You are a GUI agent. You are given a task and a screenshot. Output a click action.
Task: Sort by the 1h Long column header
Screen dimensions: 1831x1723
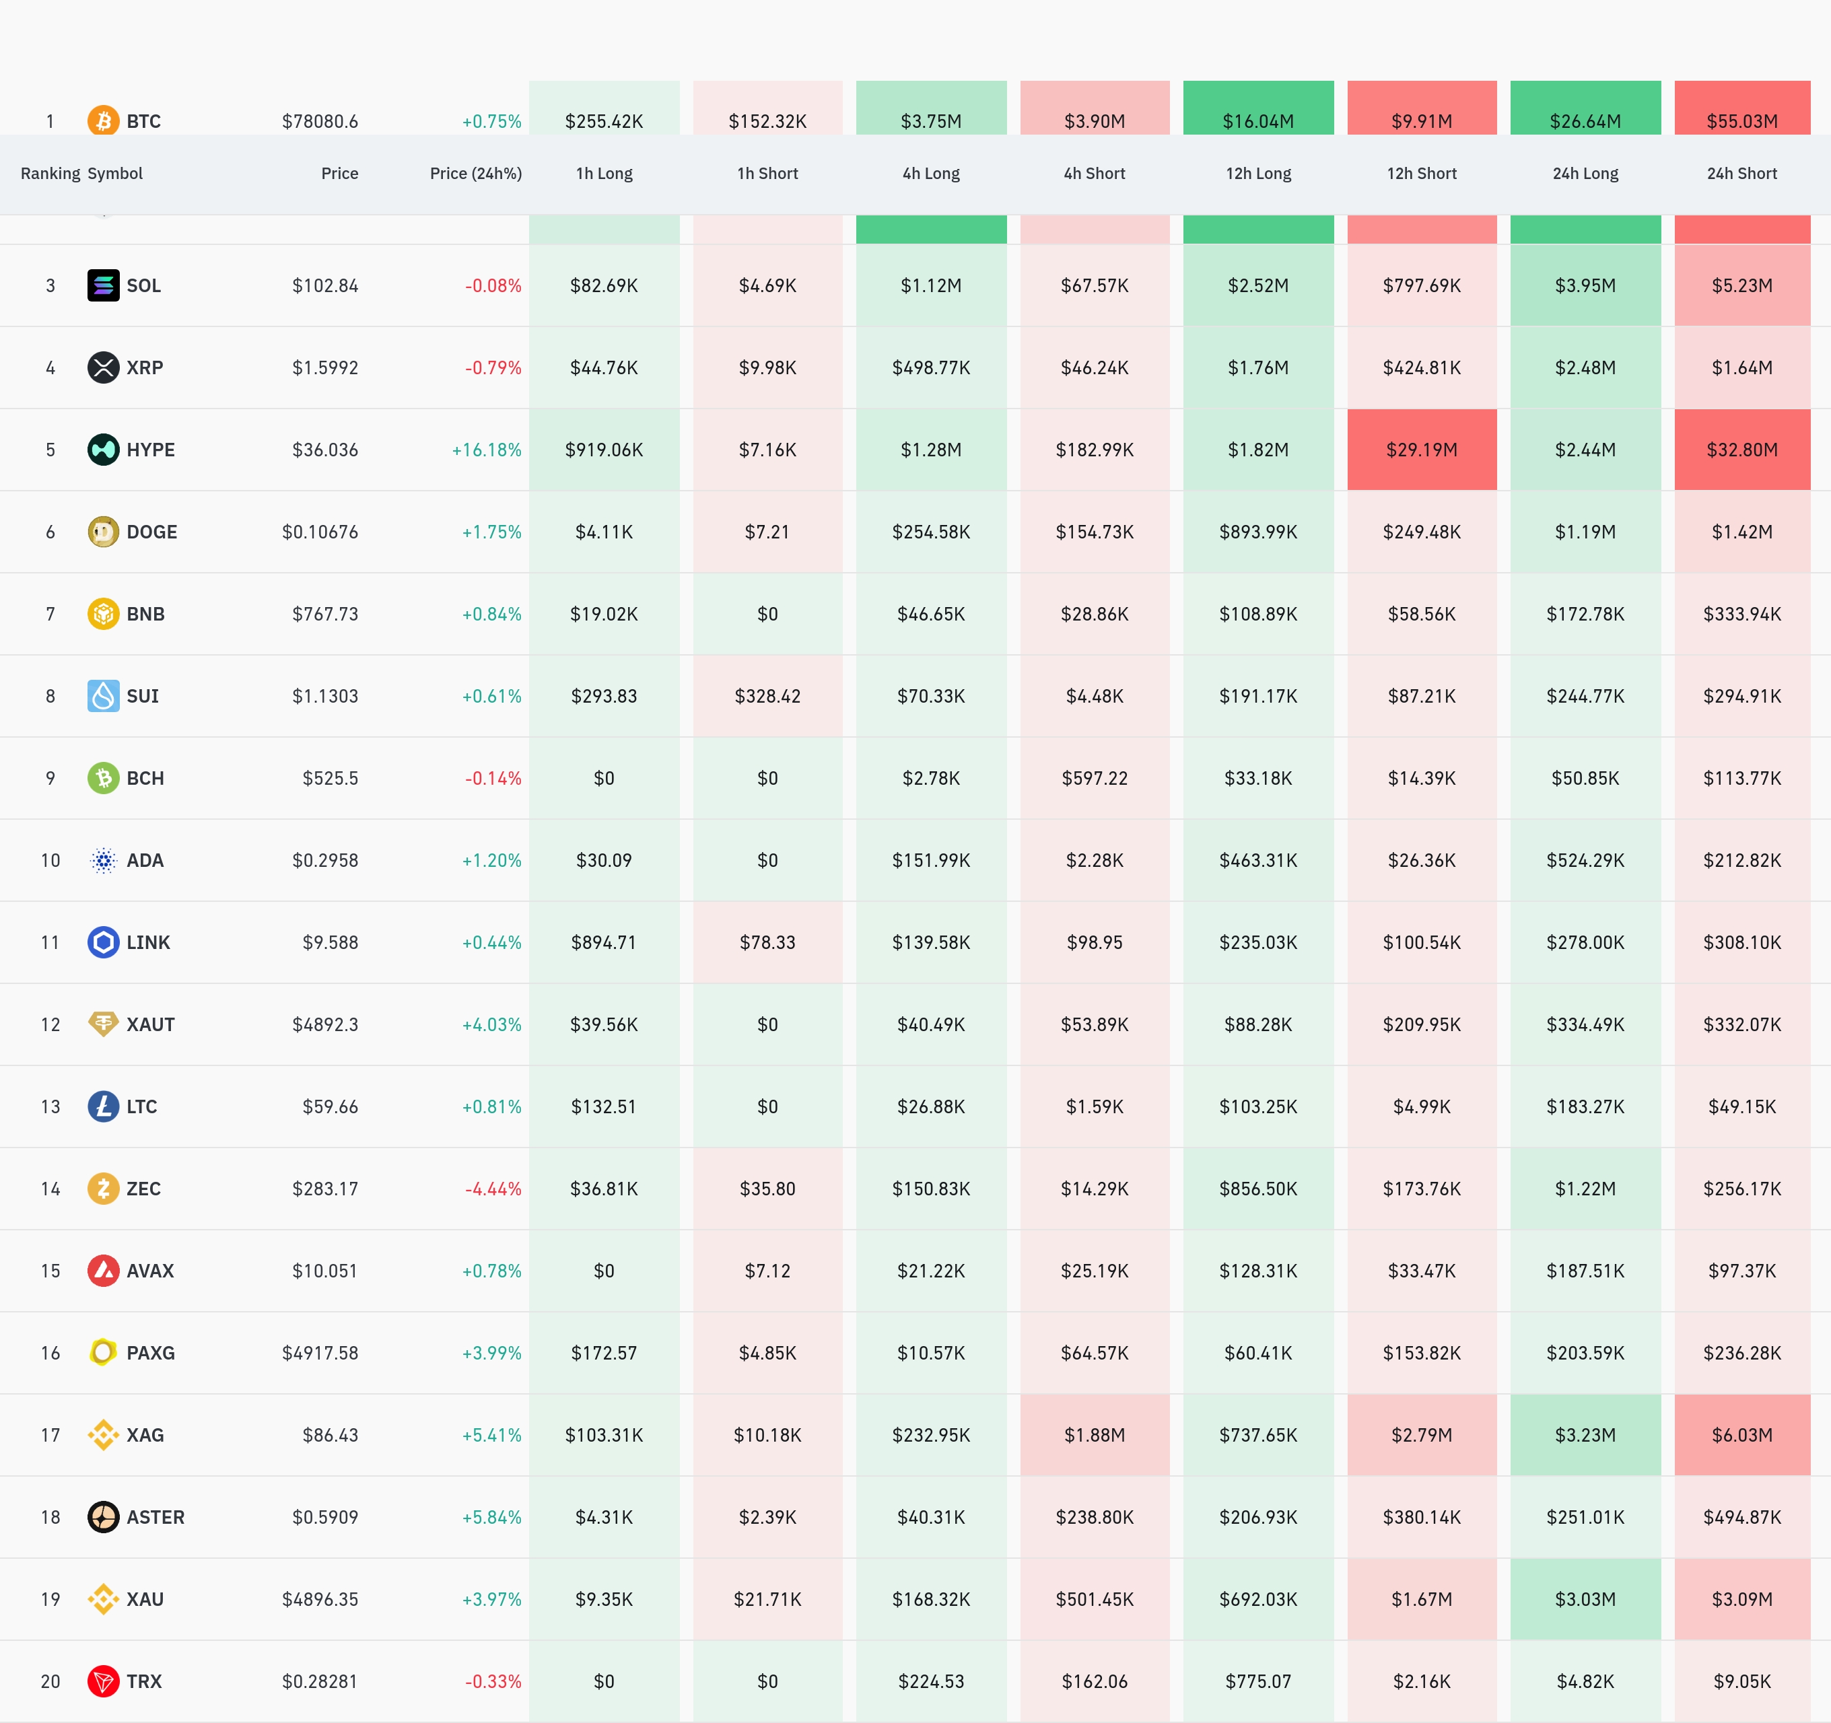pos(604,173)
